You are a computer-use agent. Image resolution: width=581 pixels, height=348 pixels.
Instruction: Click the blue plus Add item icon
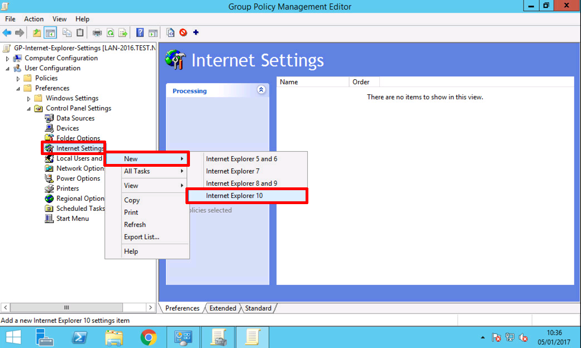pos(196,32)
